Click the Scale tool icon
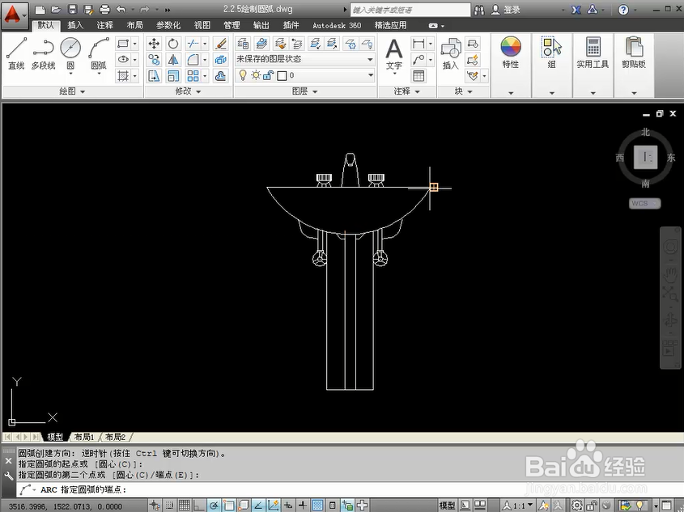This screenshot has height=512, width=684. [173, 76]
